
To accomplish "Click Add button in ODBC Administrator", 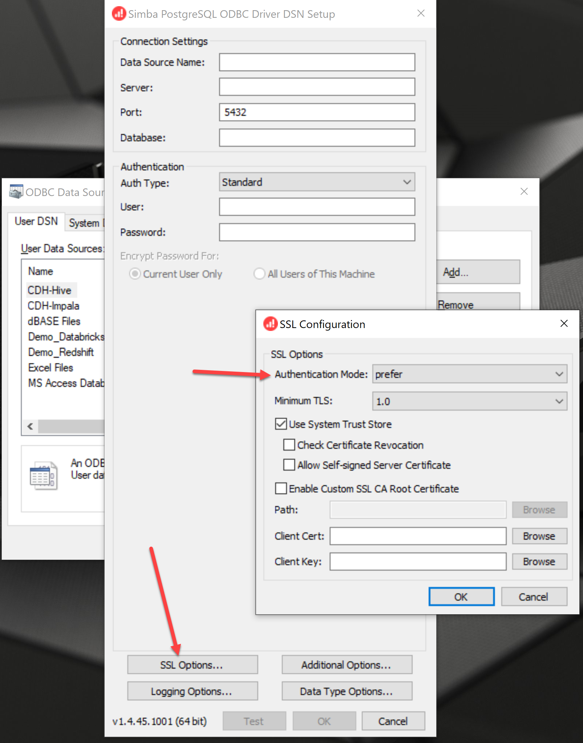I will (478, 272).
